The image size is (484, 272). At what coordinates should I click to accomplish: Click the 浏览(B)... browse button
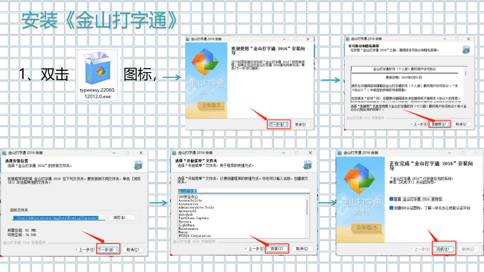tap(122, 217)
